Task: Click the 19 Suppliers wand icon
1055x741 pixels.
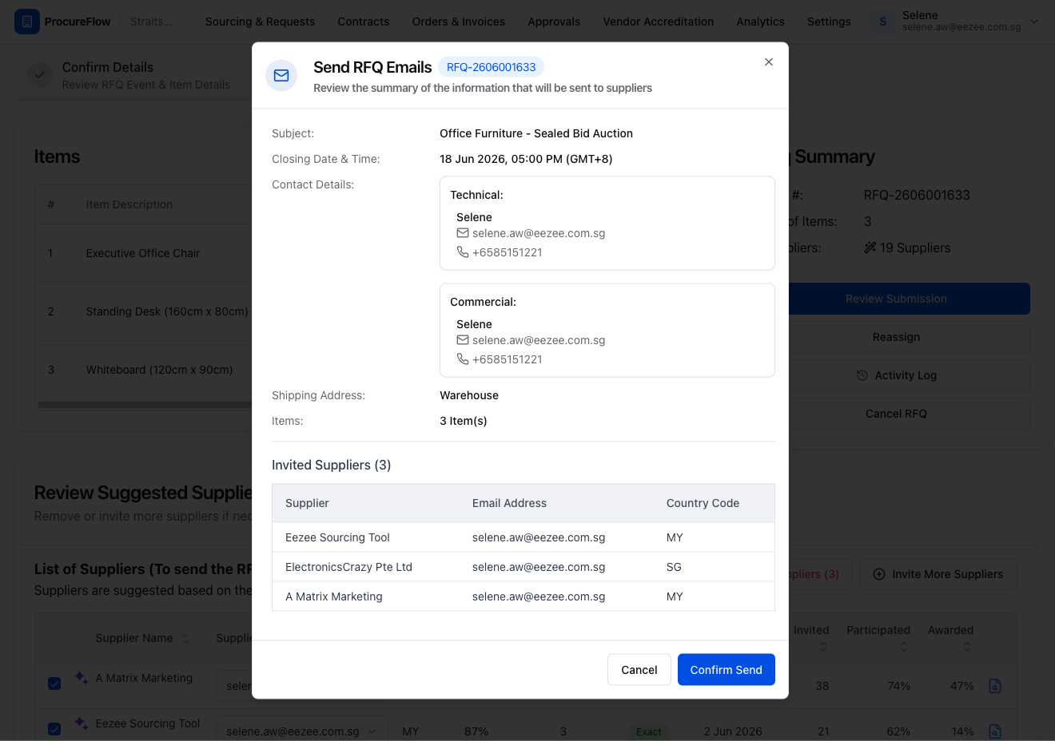Action: point(870,248)
